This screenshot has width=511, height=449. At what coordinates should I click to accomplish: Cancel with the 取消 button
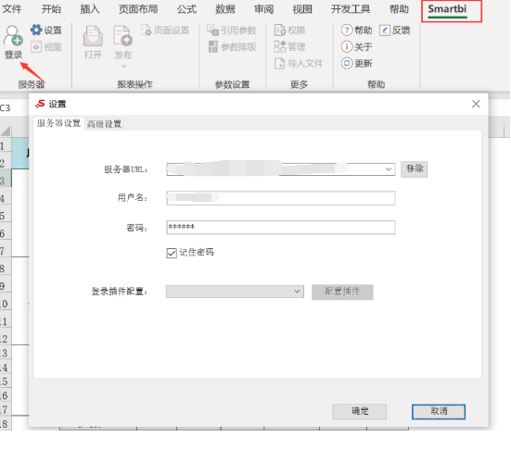coord(439,412)
